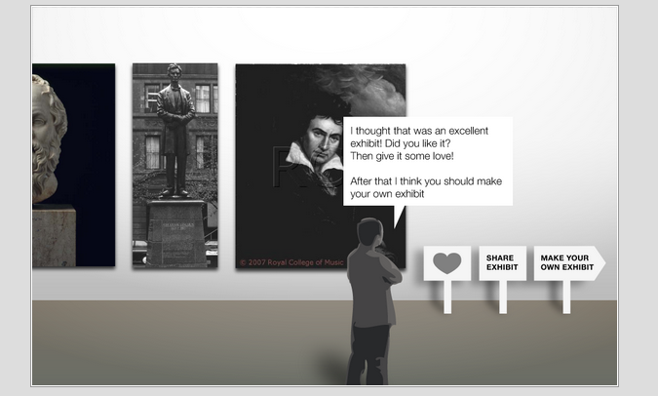This screenshot has height=396, width=658.
Task: Click the visitor's head
Action: click(x=369, y=232)
